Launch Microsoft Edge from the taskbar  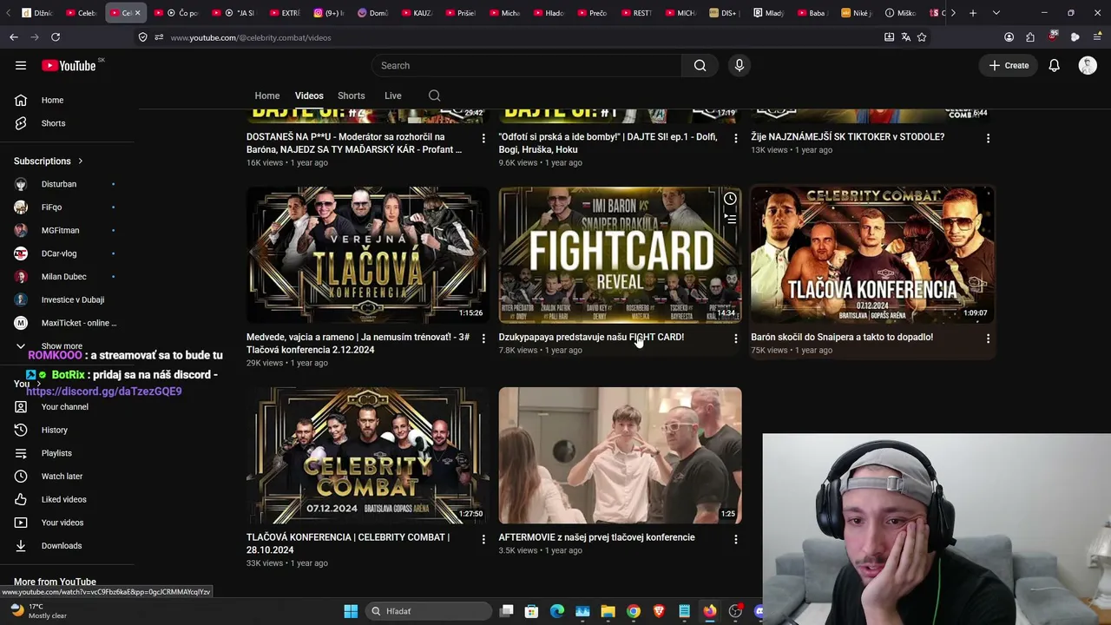click(557, 611)
